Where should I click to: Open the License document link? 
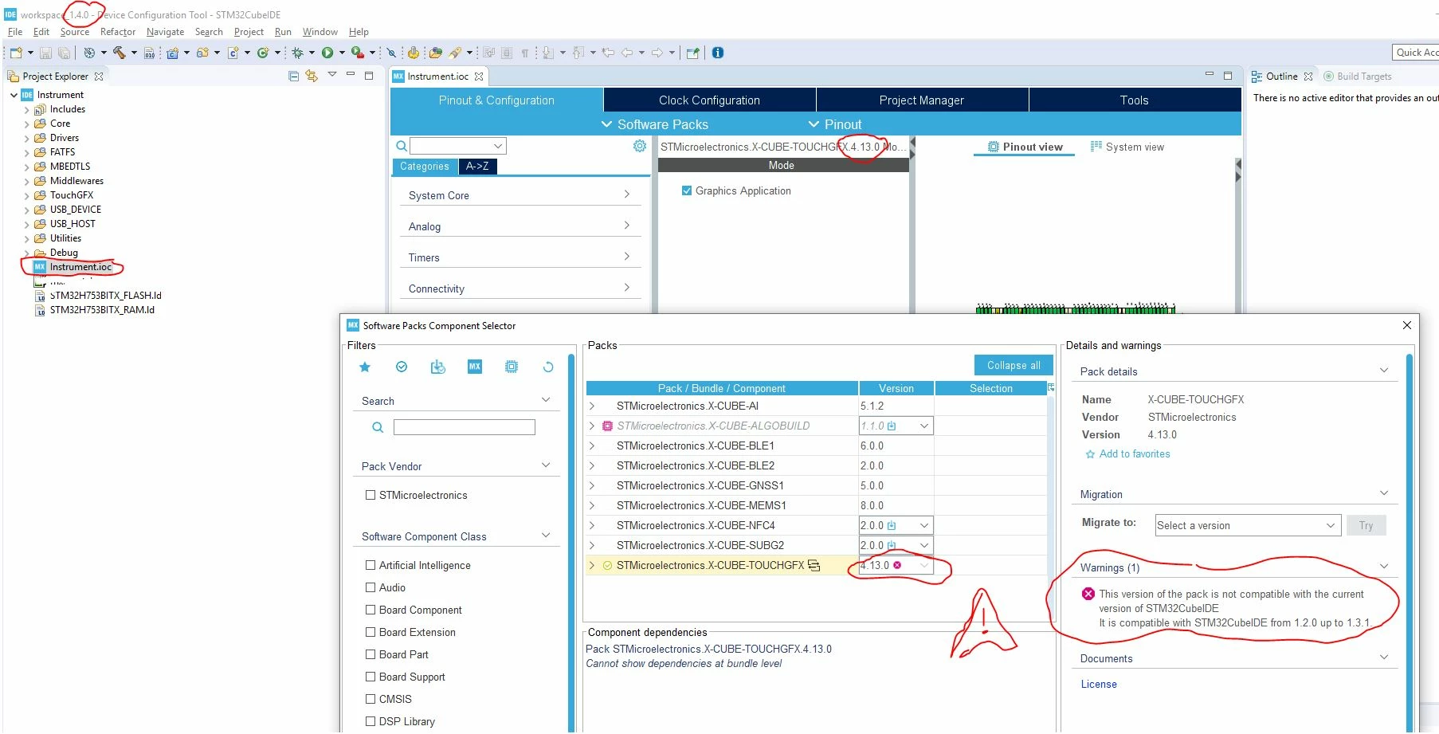pos(1099,684)
